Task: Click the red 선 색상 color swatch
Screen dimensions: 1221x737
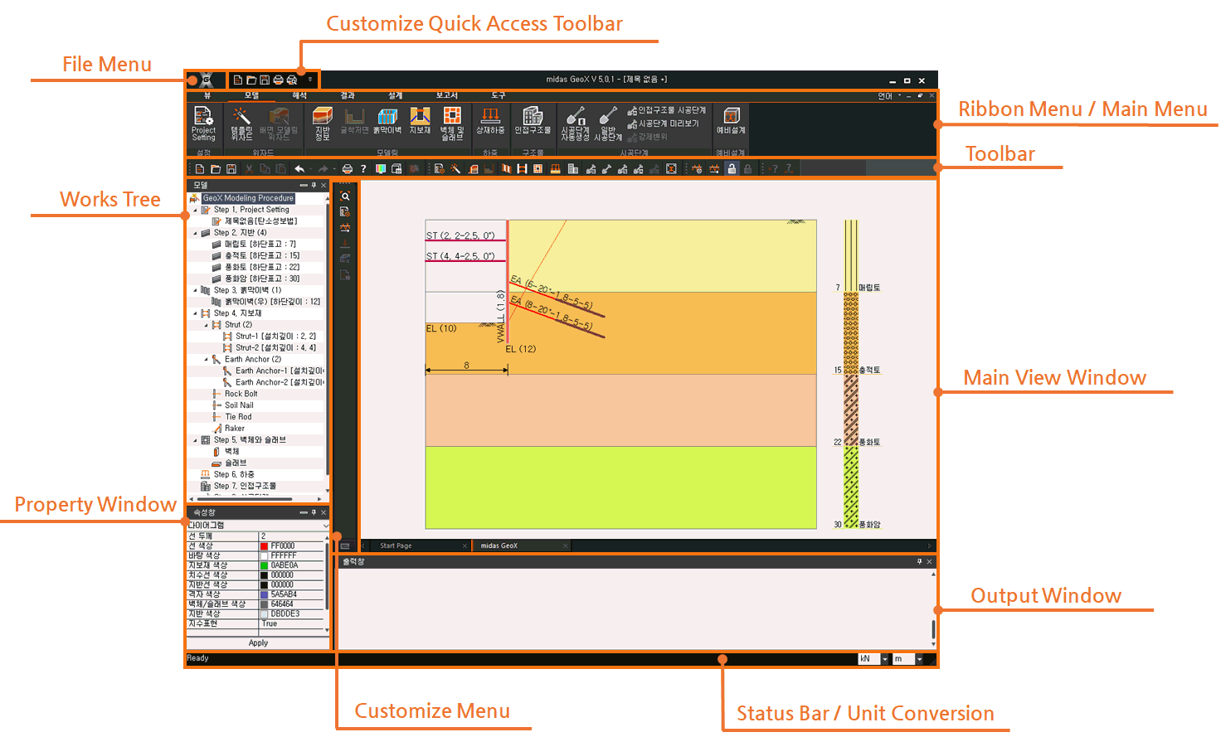Action: pos(264,546)
